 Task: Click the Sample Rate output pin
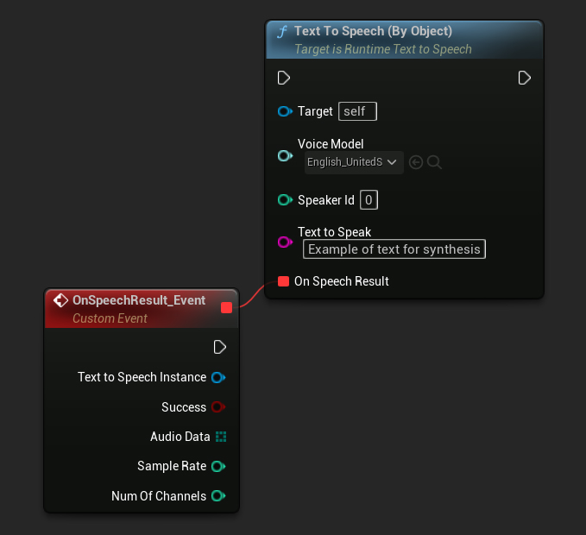pyautogui.click(x=218, y=466)
